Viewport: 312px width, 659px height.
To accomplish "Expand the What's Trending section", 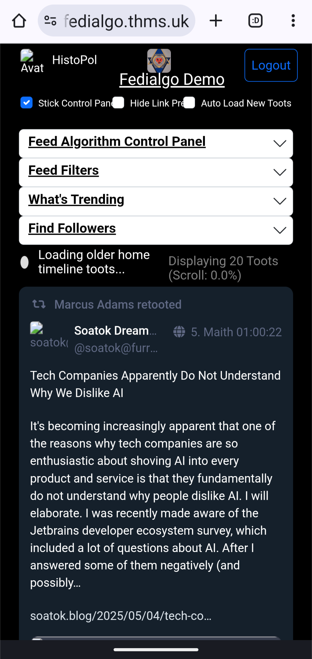I will point(156,201).
